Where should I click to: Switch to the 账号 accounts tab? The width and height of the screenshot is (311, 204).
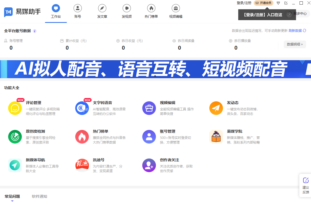coord(78,11)
